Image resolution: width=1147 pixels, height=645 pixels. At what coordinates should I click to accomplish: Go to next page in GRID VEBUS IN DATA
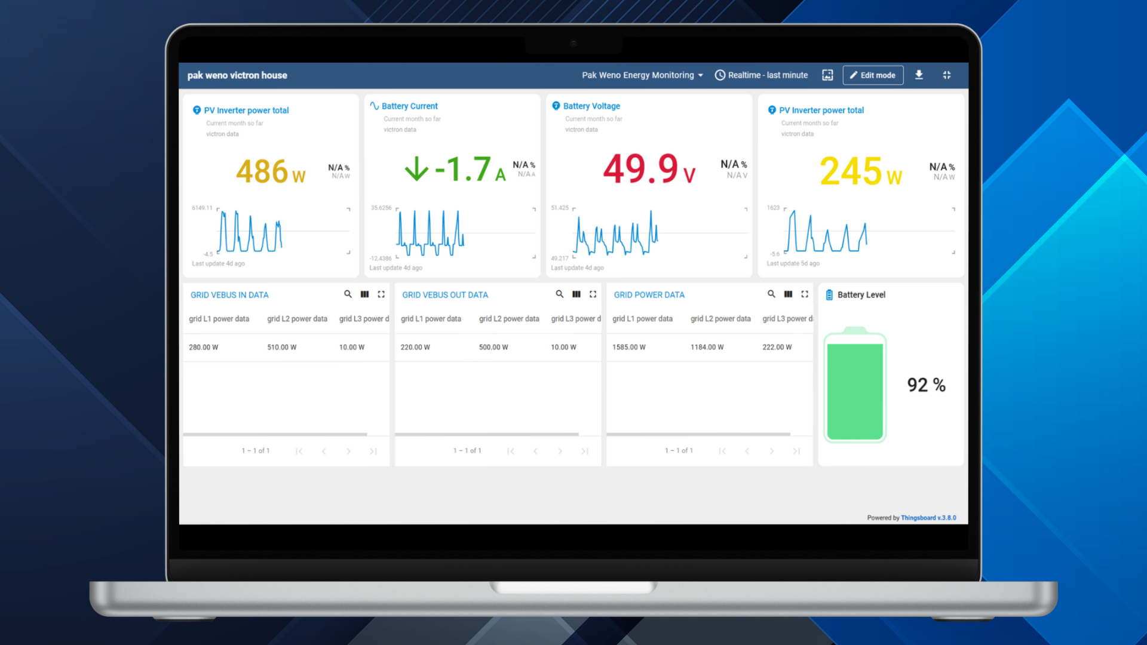[348, 451]
